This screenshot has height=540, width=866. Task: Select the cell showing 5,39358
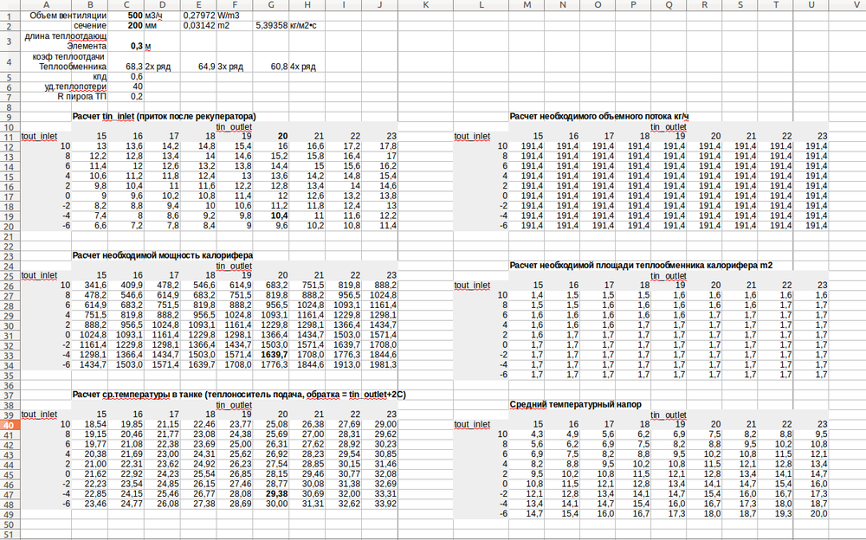(271, 25)
